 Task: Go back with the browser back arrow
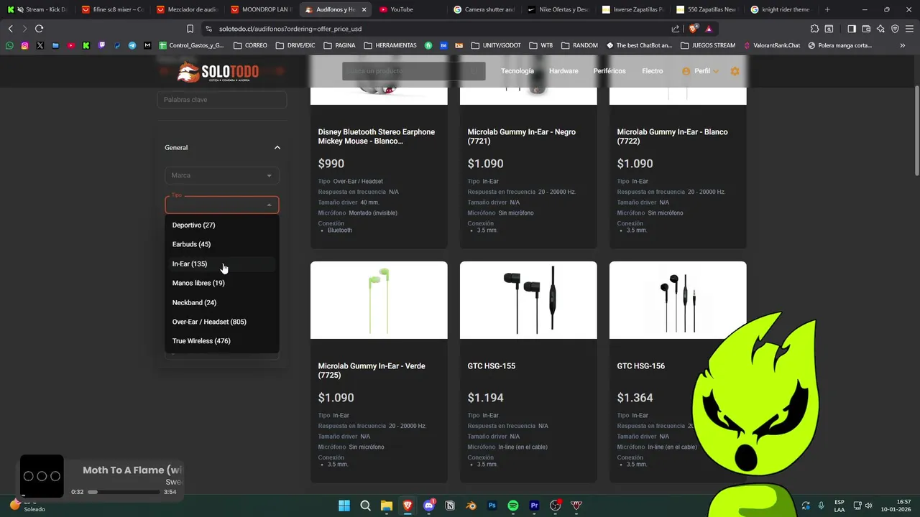coord(10,29)
